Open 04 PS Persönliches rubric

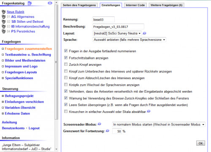click(x=21, y=31)
